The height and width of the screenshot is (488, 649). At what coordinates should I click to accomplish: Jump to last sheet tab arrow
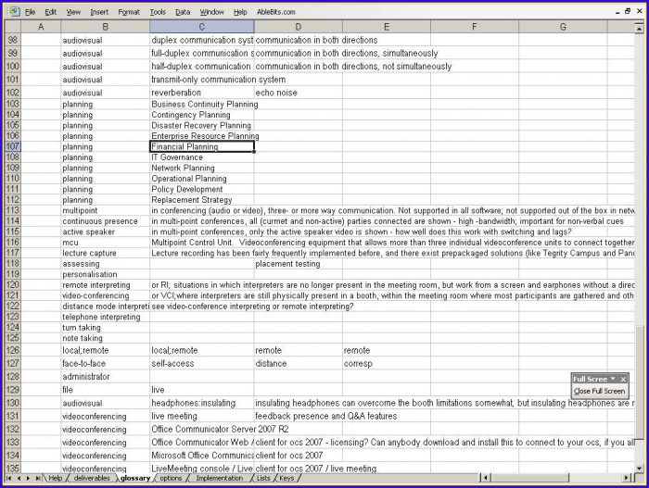coord(38,478)
